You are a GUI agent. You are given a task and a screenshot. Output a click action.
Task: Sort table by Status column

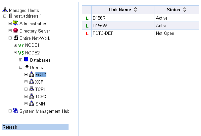coord(184,10)
